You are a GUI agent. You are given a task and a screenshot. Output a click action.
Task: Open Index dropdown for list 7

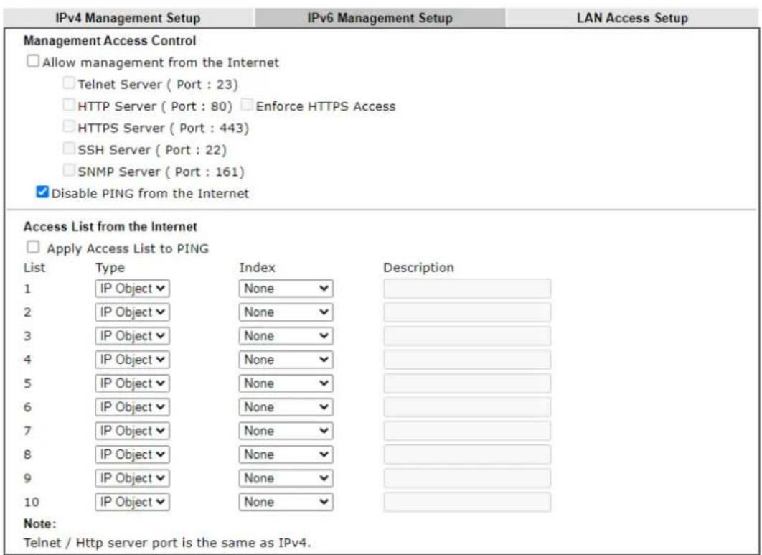[286, 431]
